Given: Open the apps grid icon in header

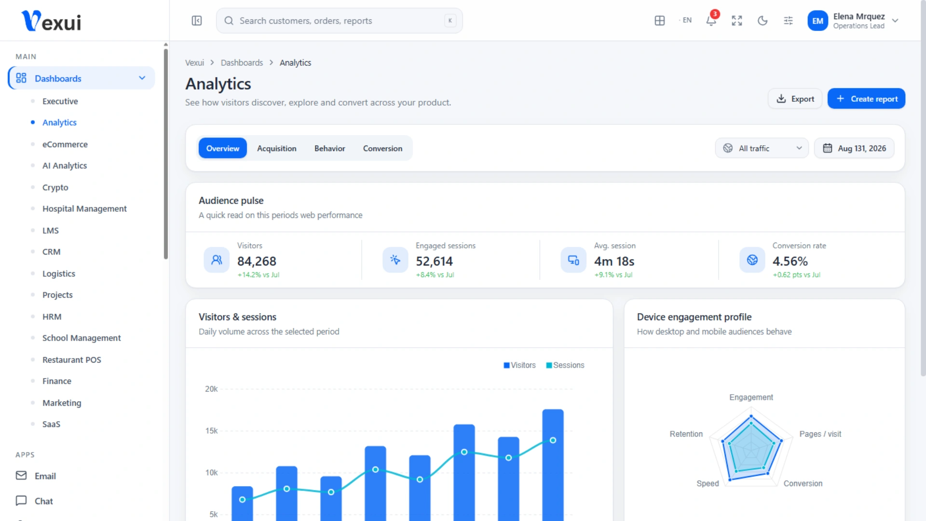Looking at the screenshot, I should tap(660, 21).
